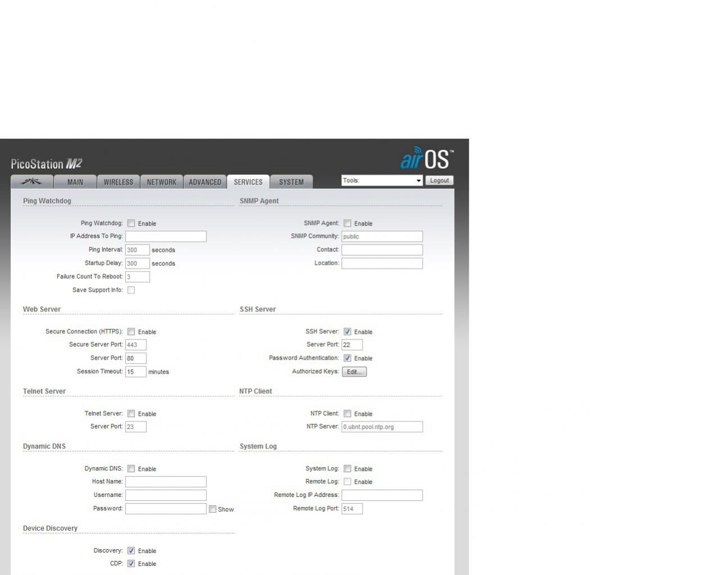Enable the SNMP Agent checkbox

347,223
